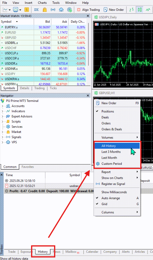Open Report submenu

pyautogui.click(x=117, y=172)
